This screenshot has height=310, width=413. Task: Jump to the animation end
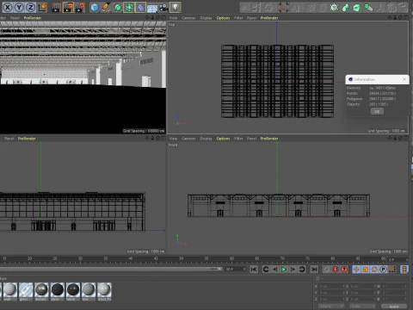point(314,270)
